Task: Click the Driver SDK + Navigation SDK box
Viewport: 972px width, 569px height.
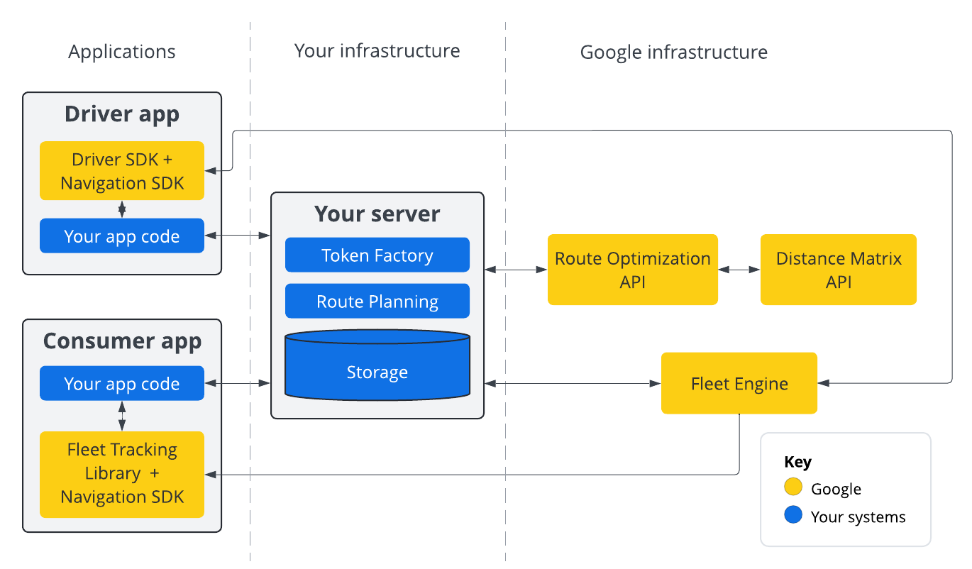Action: pyautogui.click(x=121, y=170)
